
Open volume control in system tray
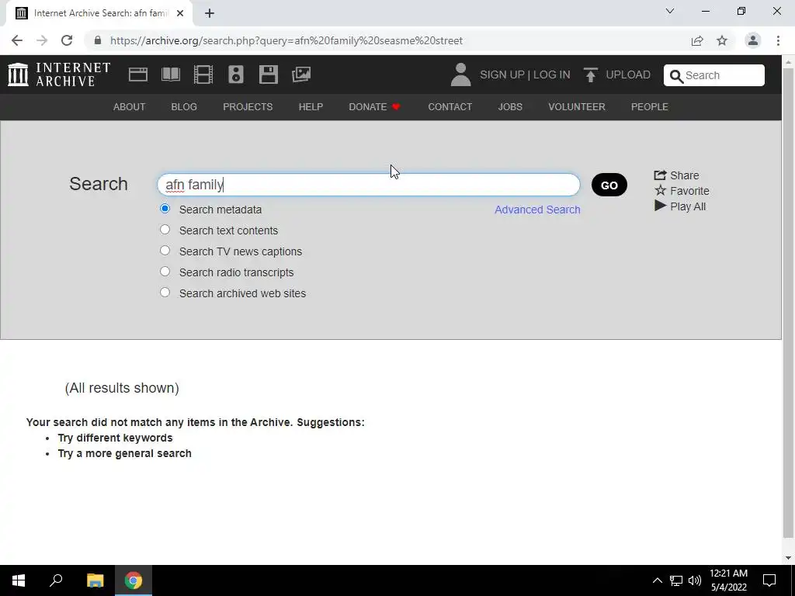click(x=695, y=580)
